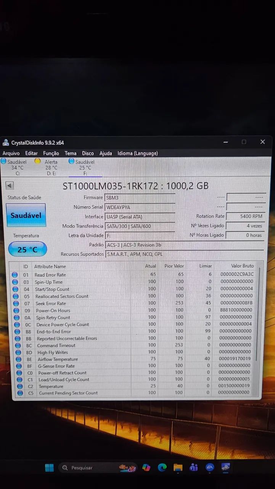275x489 pixels.
Task: Click the previous disk arrow button
Action: pos(10,186)
